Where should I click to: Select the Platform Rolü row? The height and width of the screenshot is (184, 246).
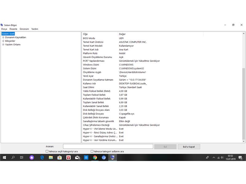pos(162,53)
